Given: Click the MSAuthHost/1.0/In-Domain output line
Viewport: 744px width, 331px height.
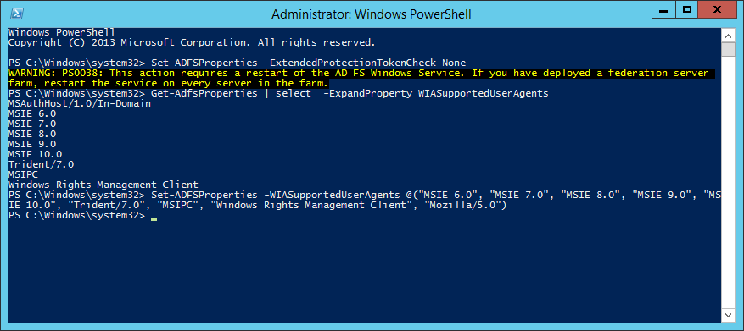Looking at the screenshot, I should click(80, 104).
